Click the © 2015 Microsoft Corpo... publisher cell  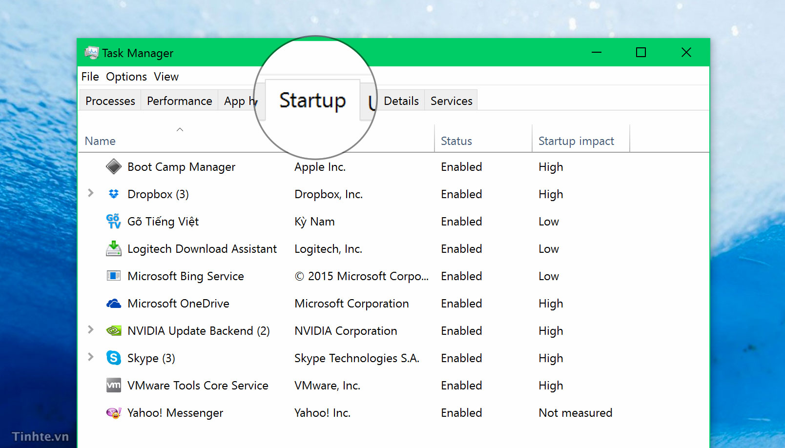tap(362, 276)
